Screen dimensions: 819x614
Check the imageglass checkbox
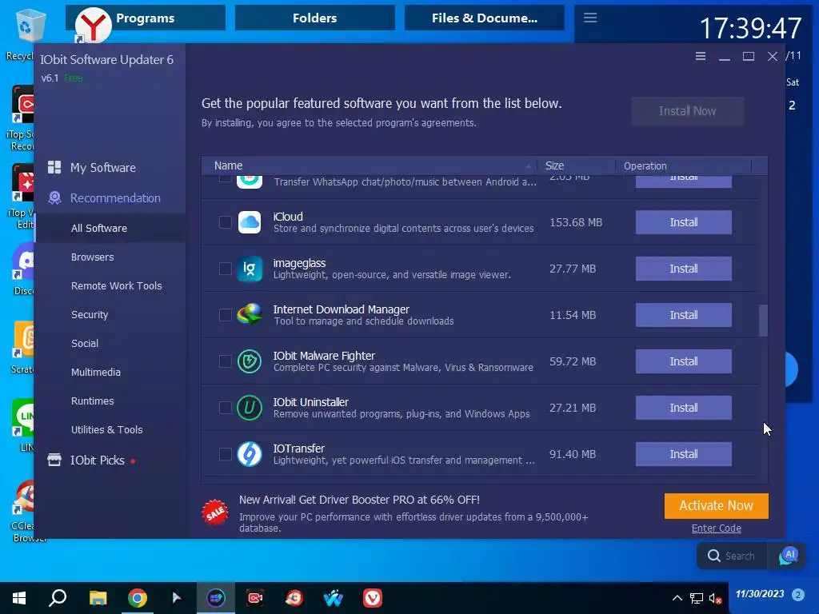point(225,269)
